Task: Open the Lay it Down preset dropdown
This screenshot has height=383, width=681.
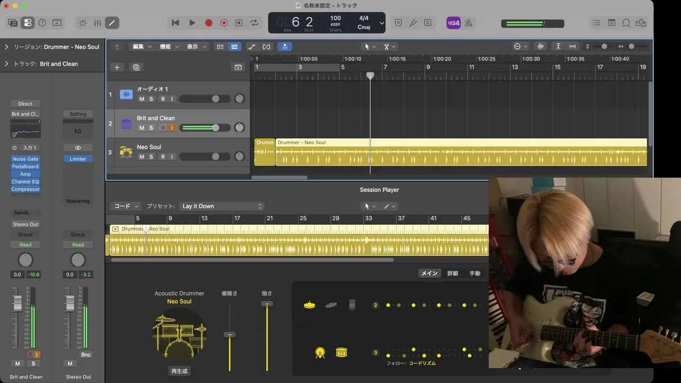Action: (x=222, y=206)
